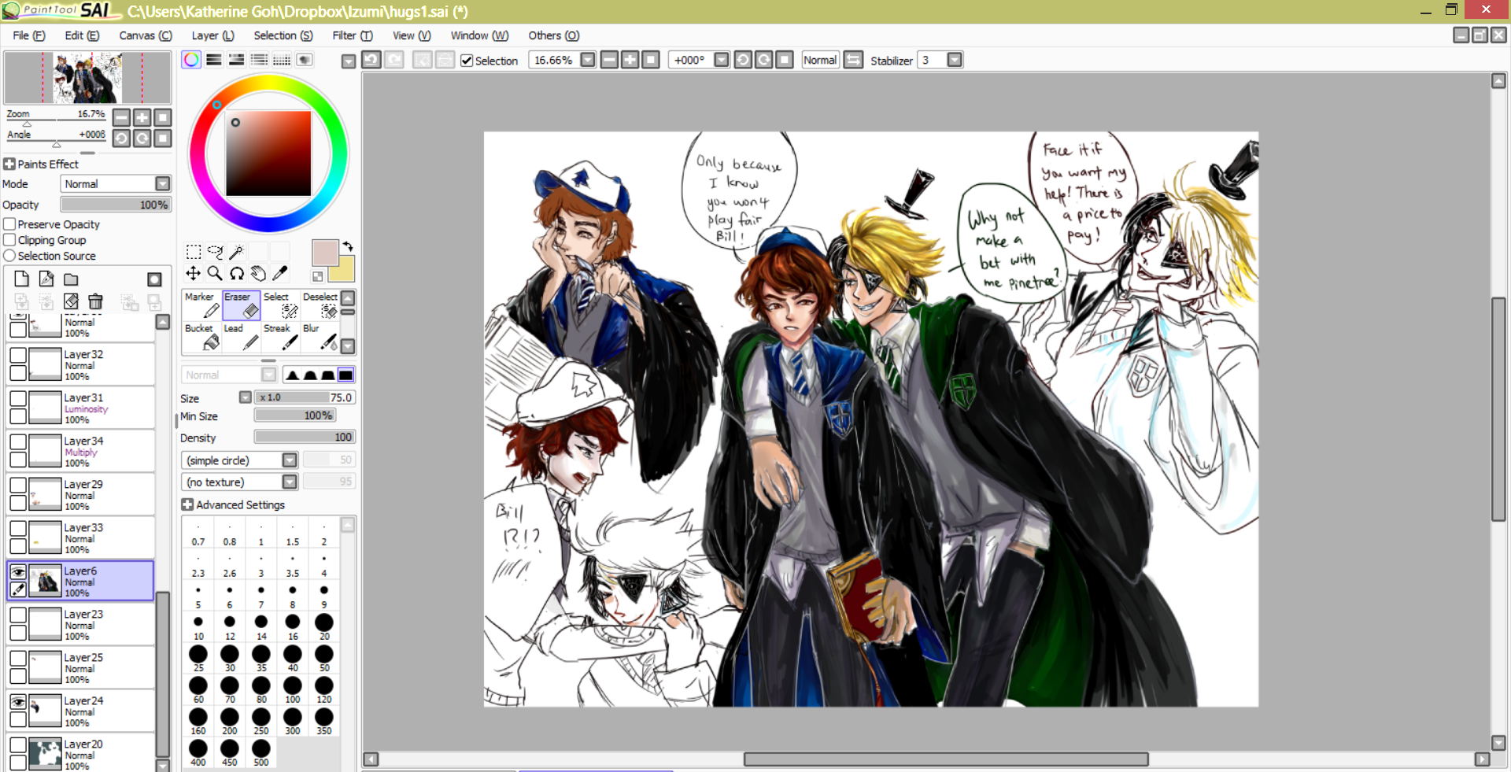This screenshot has height=772, width=1511.
Task: Reset rotation in the top toolbar
Action: [784, 60]
